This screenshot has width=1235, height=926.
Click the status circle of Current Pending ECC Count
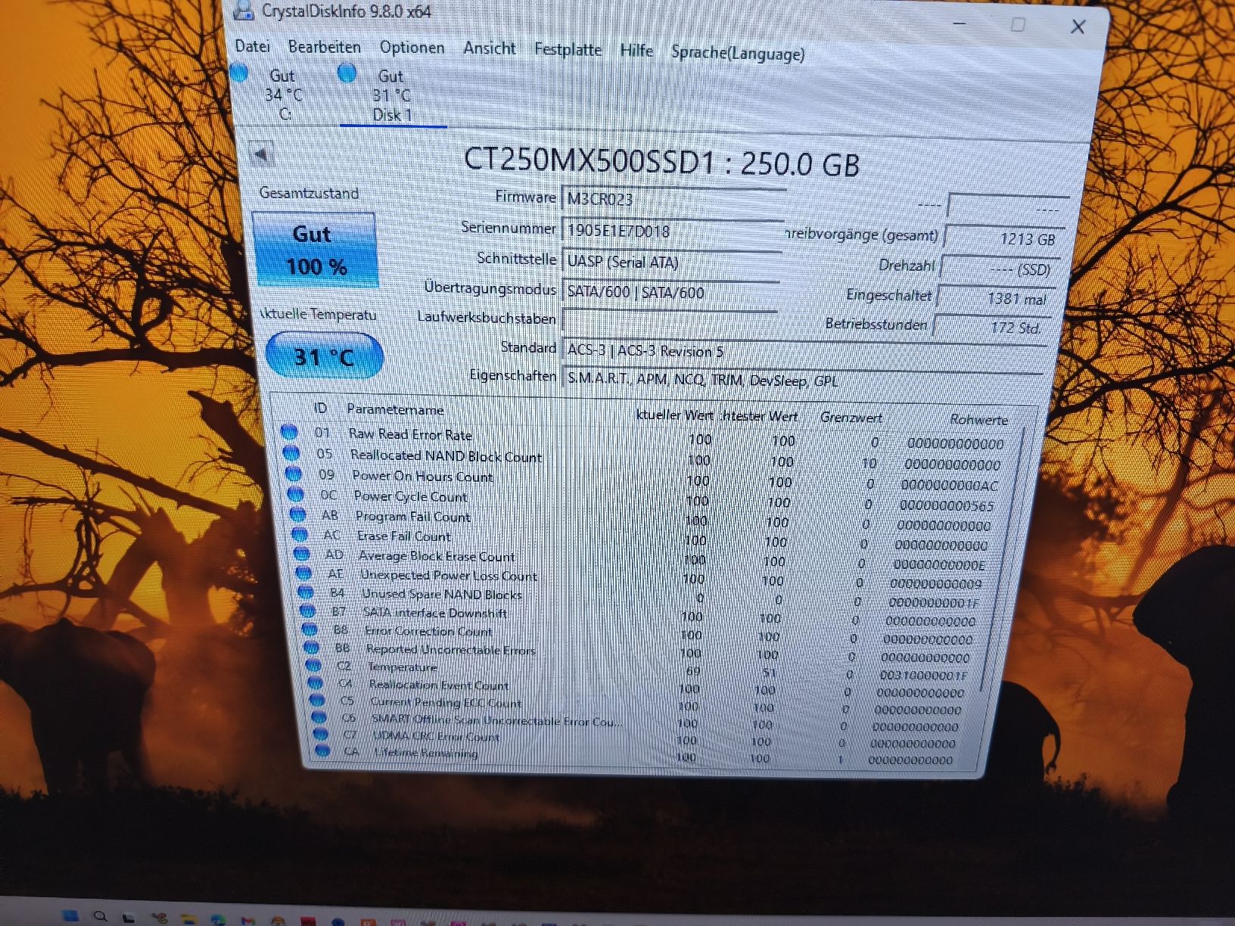pyautogui.click(x=318, y=701)
